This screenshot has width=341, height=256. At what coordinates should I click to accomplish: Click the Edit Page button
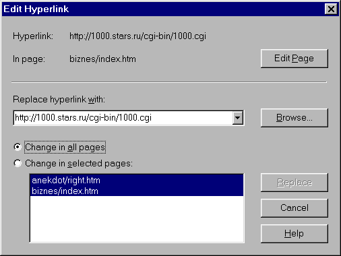pos(294,59)
